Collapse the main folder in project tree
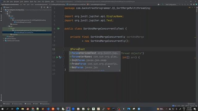Screen dimensions: 198x111 pyautogui.click(x=7, y=16)
